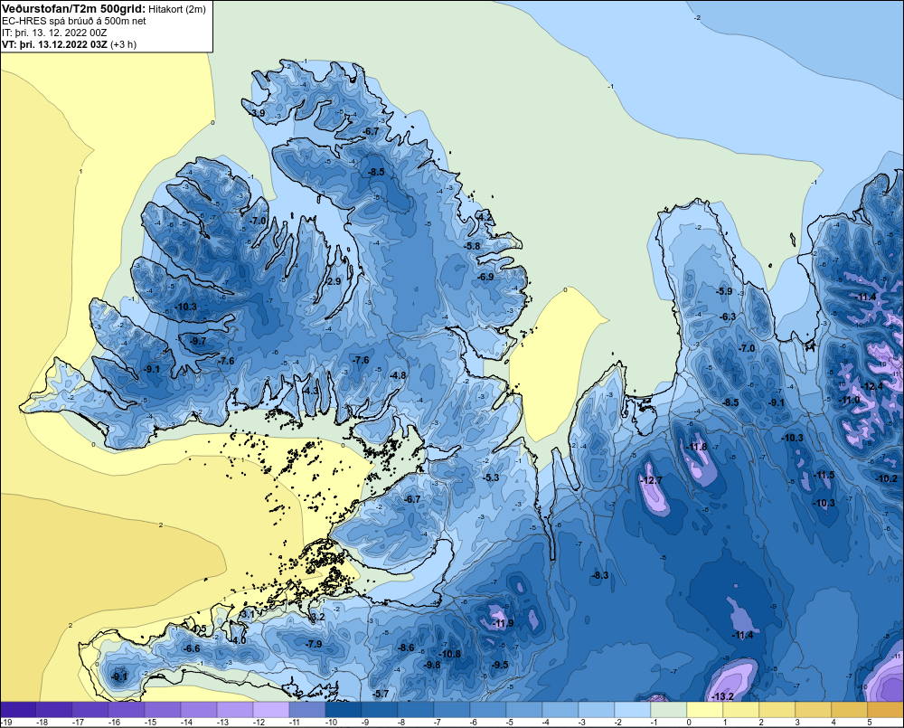Click the -5.9 temperature label
The width and height of the screenshot is (904, 728).
[x=724, y=291]
